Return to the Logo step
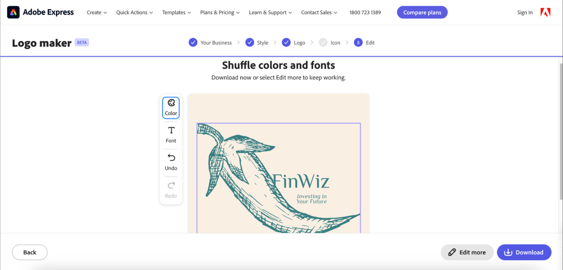The width and height of the screenshot is (563, 270). 300,43
